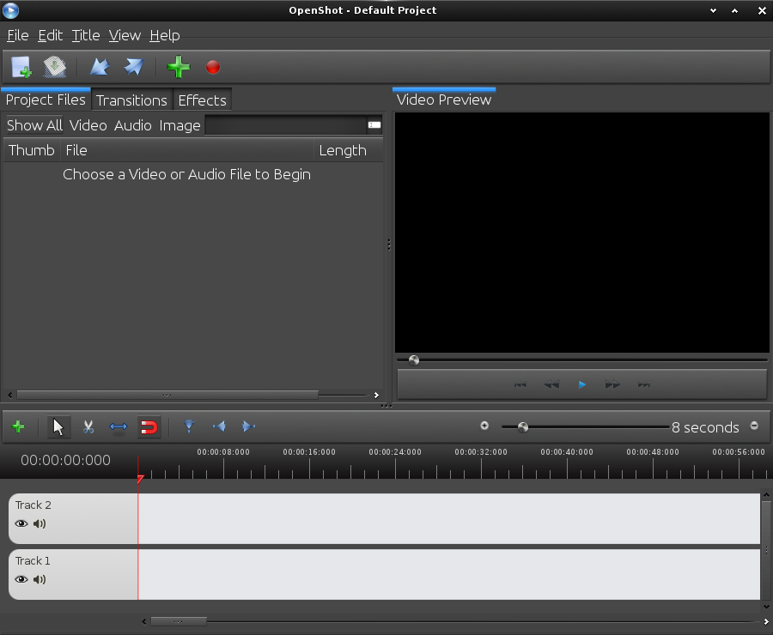The image size is (773, 635).
Task: Mute Track 1 audio with speaker icon
Action: click(40, 579)
